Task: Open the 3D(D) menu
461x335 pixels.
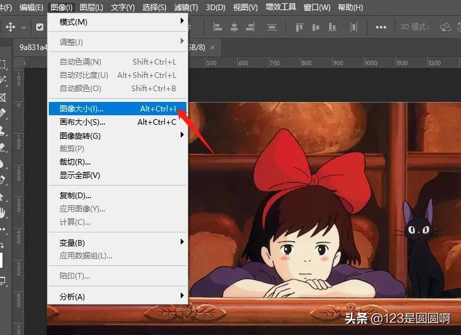Action: pyautogui.click(x=216, y=7)
